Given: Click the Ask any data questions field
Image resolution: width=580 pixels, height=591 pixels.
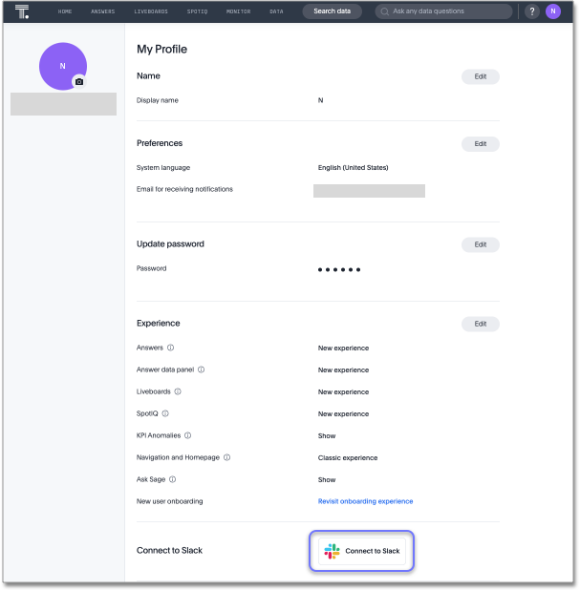Looking at the screenshot, I should pos(443,11).
